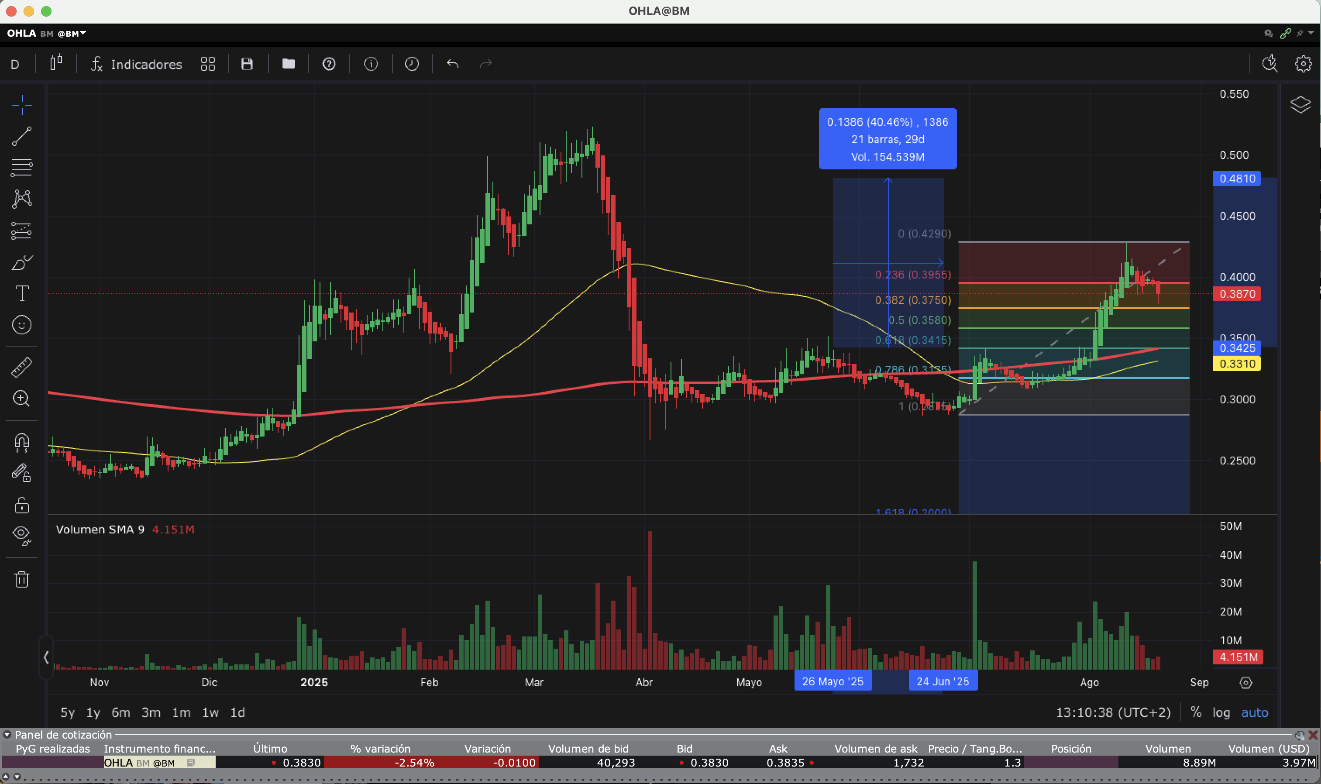Click the Volumen (USD) column header
Image resolution: width=1321 pixels, height=784 pixels.
(x=1269, y=749)
